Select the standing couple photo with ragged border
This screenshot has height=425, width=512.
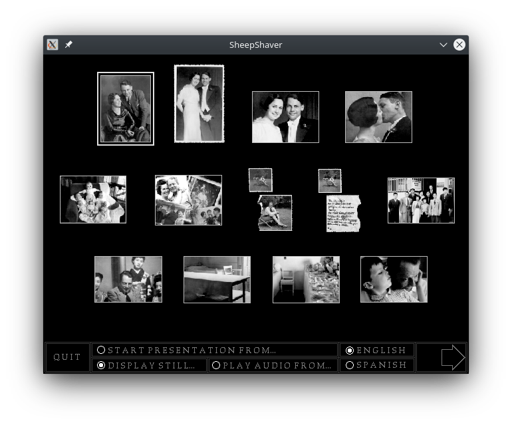(x=199, y=104)
